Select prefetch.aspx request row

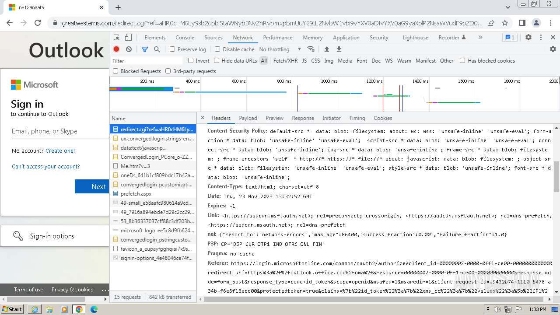(153, 193)
